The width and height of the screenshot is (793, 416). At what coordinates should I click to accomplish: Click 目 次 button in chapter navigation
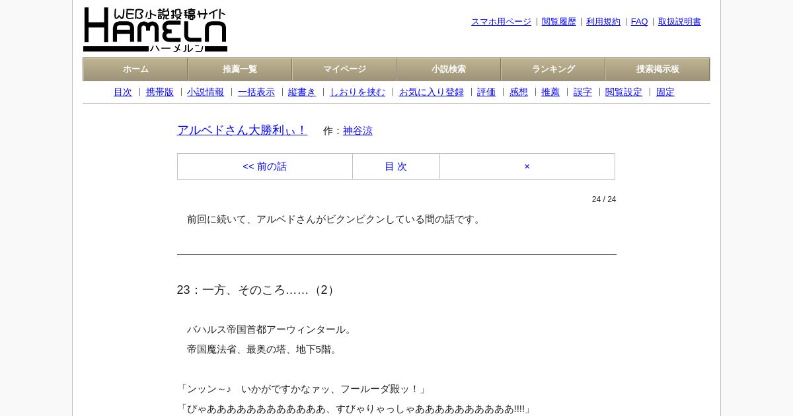click(396, 166)
